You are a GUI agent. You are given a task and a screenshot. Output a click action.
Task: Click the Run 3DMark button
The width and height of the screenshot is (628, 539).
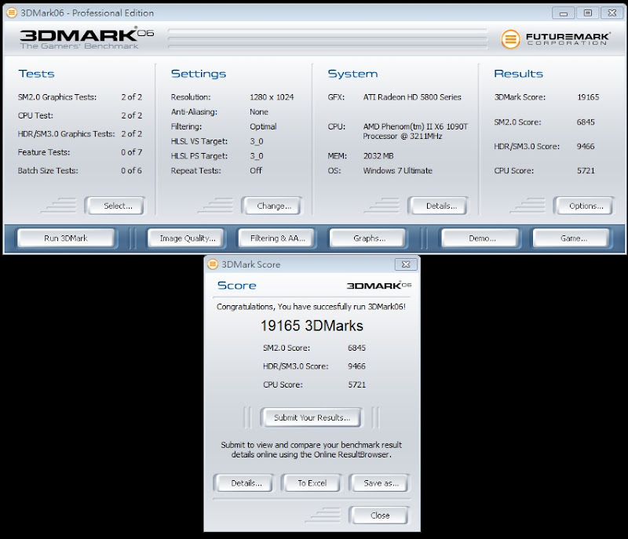[x=66, y=238]
